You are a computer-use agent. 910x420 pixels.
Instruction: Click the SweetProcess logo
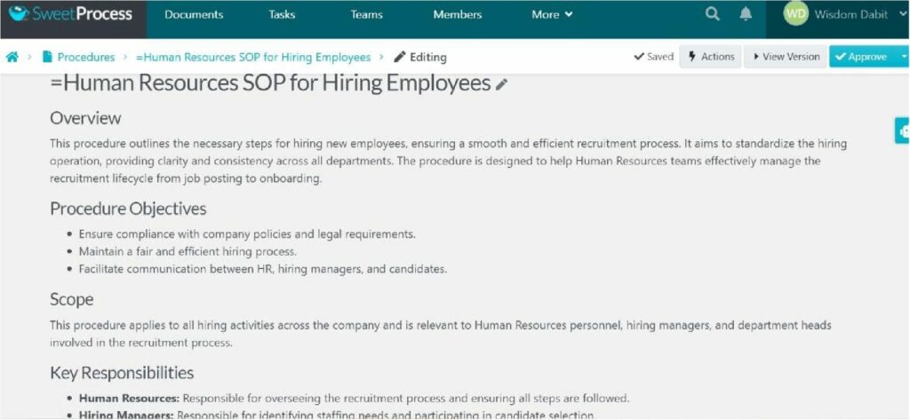pyautogui.click(x=70, y=15)
